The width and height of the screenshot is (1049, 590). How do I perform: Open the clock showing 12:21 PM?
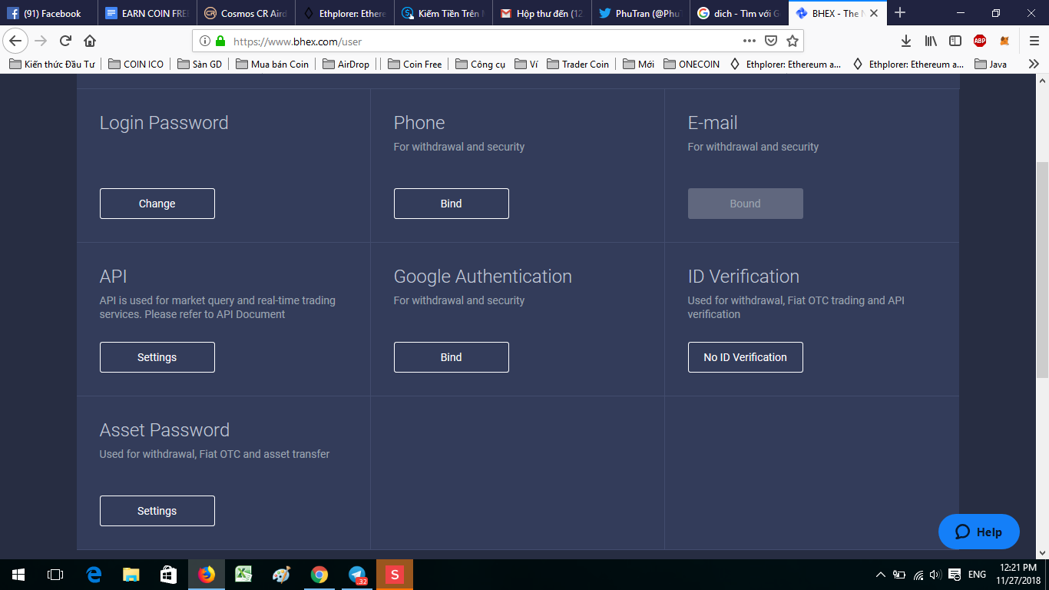(x=1018, y=574)
